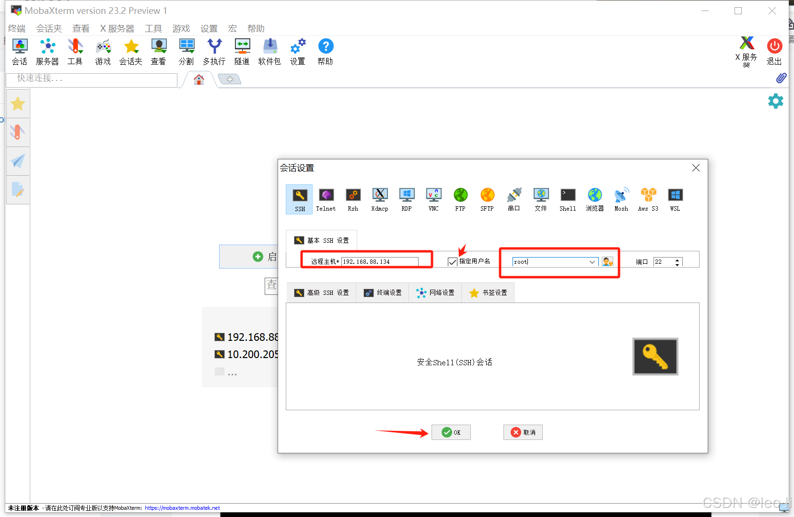Click the 分割 (Split) toolbar icon
794x517 pixels.
[187, 52]
